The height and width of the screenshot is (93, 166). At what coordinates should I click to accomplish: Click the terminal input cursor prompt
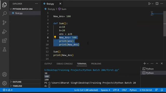tap(49, 86)
